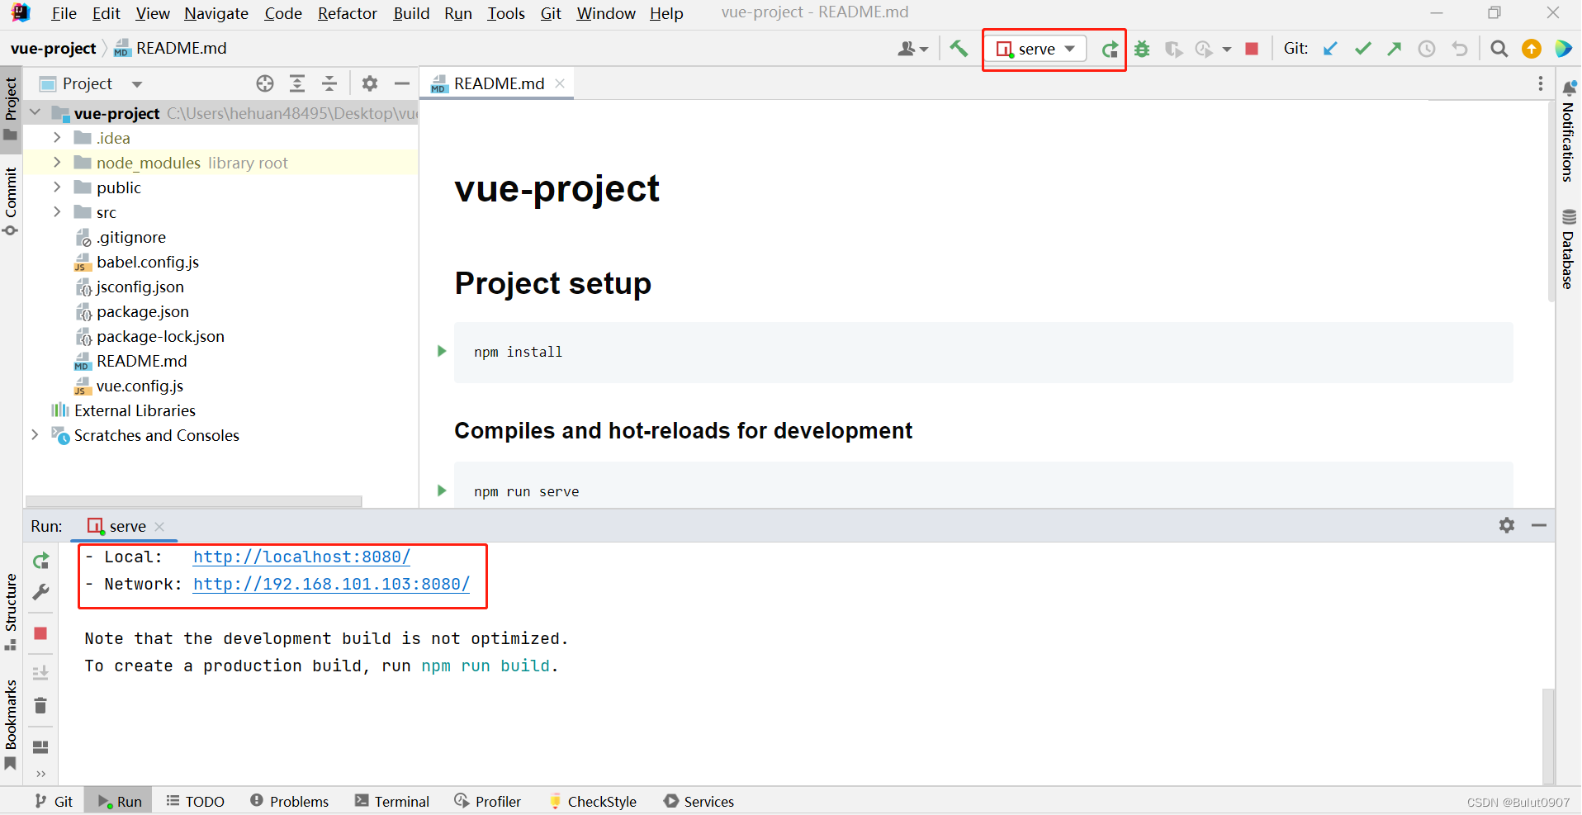Rerun the serve configuration from toolbar

[1110, 50]
